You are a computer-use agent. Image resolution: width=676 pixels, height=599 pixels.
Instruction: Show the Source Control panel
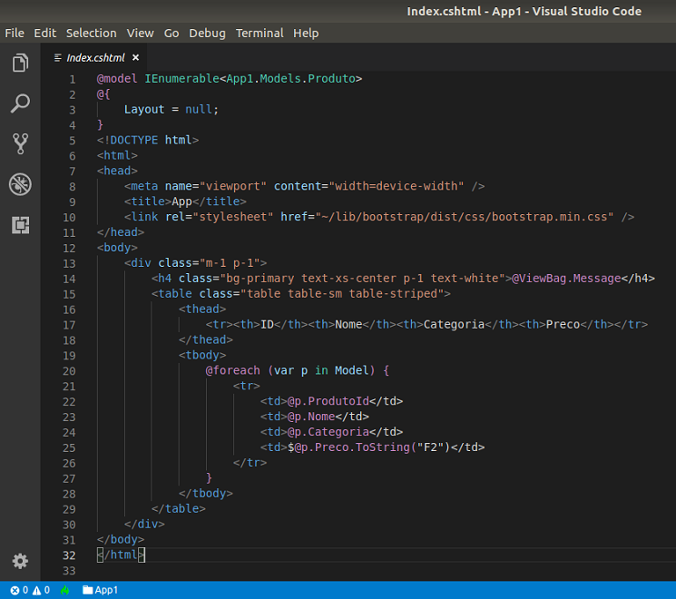point(20,143)
